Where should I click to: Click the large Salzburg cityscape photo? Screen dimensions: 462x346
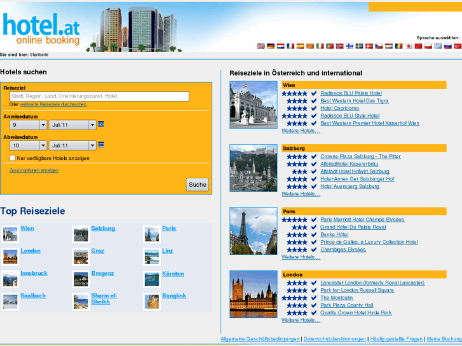click(x=254, y=168)
